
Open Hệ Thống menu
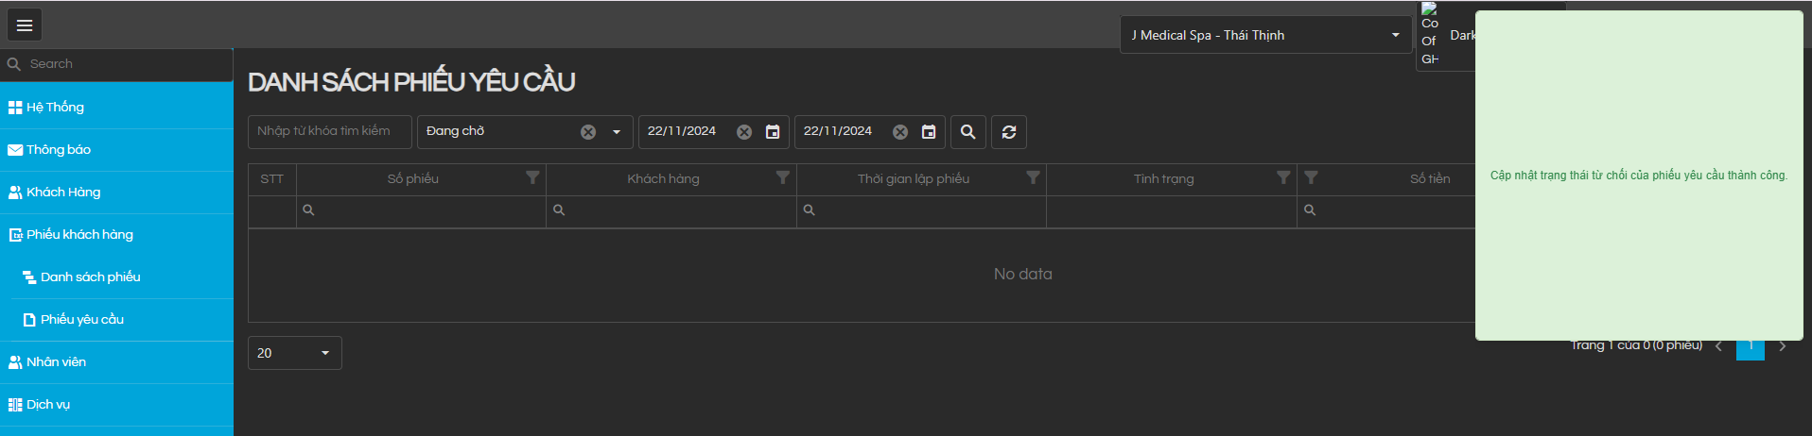pos(116,108)
